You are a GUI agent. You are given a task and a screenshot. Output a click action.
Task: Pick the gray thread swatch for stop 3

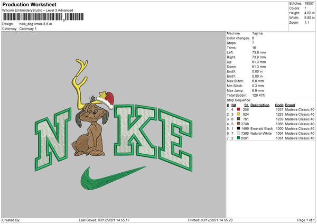[239, 119]
